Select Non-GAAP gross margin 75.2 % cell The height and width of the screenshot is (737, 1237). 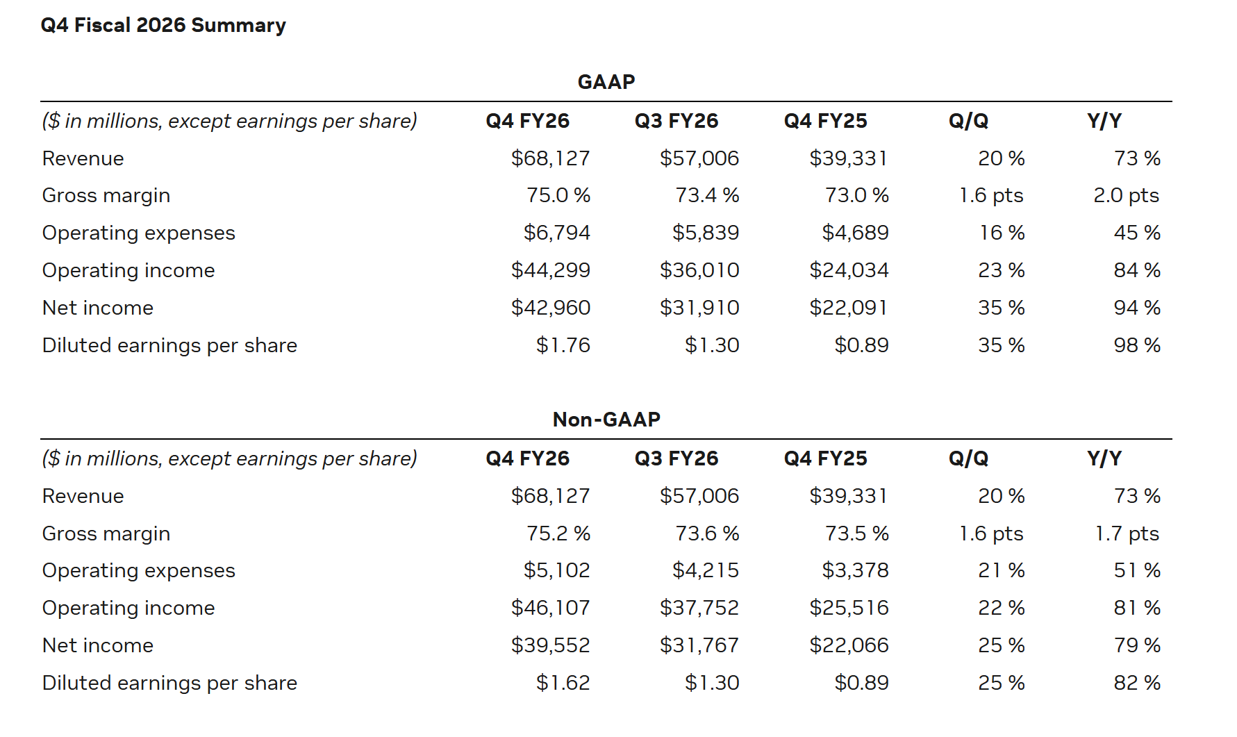pyautogui.click(x=558, y=533)
